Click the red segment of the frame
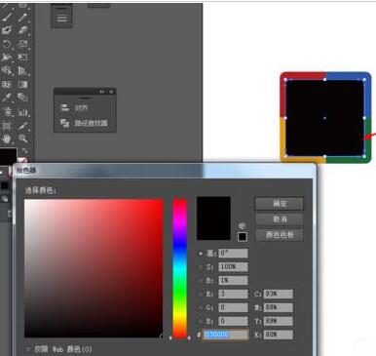 point(302,76)
